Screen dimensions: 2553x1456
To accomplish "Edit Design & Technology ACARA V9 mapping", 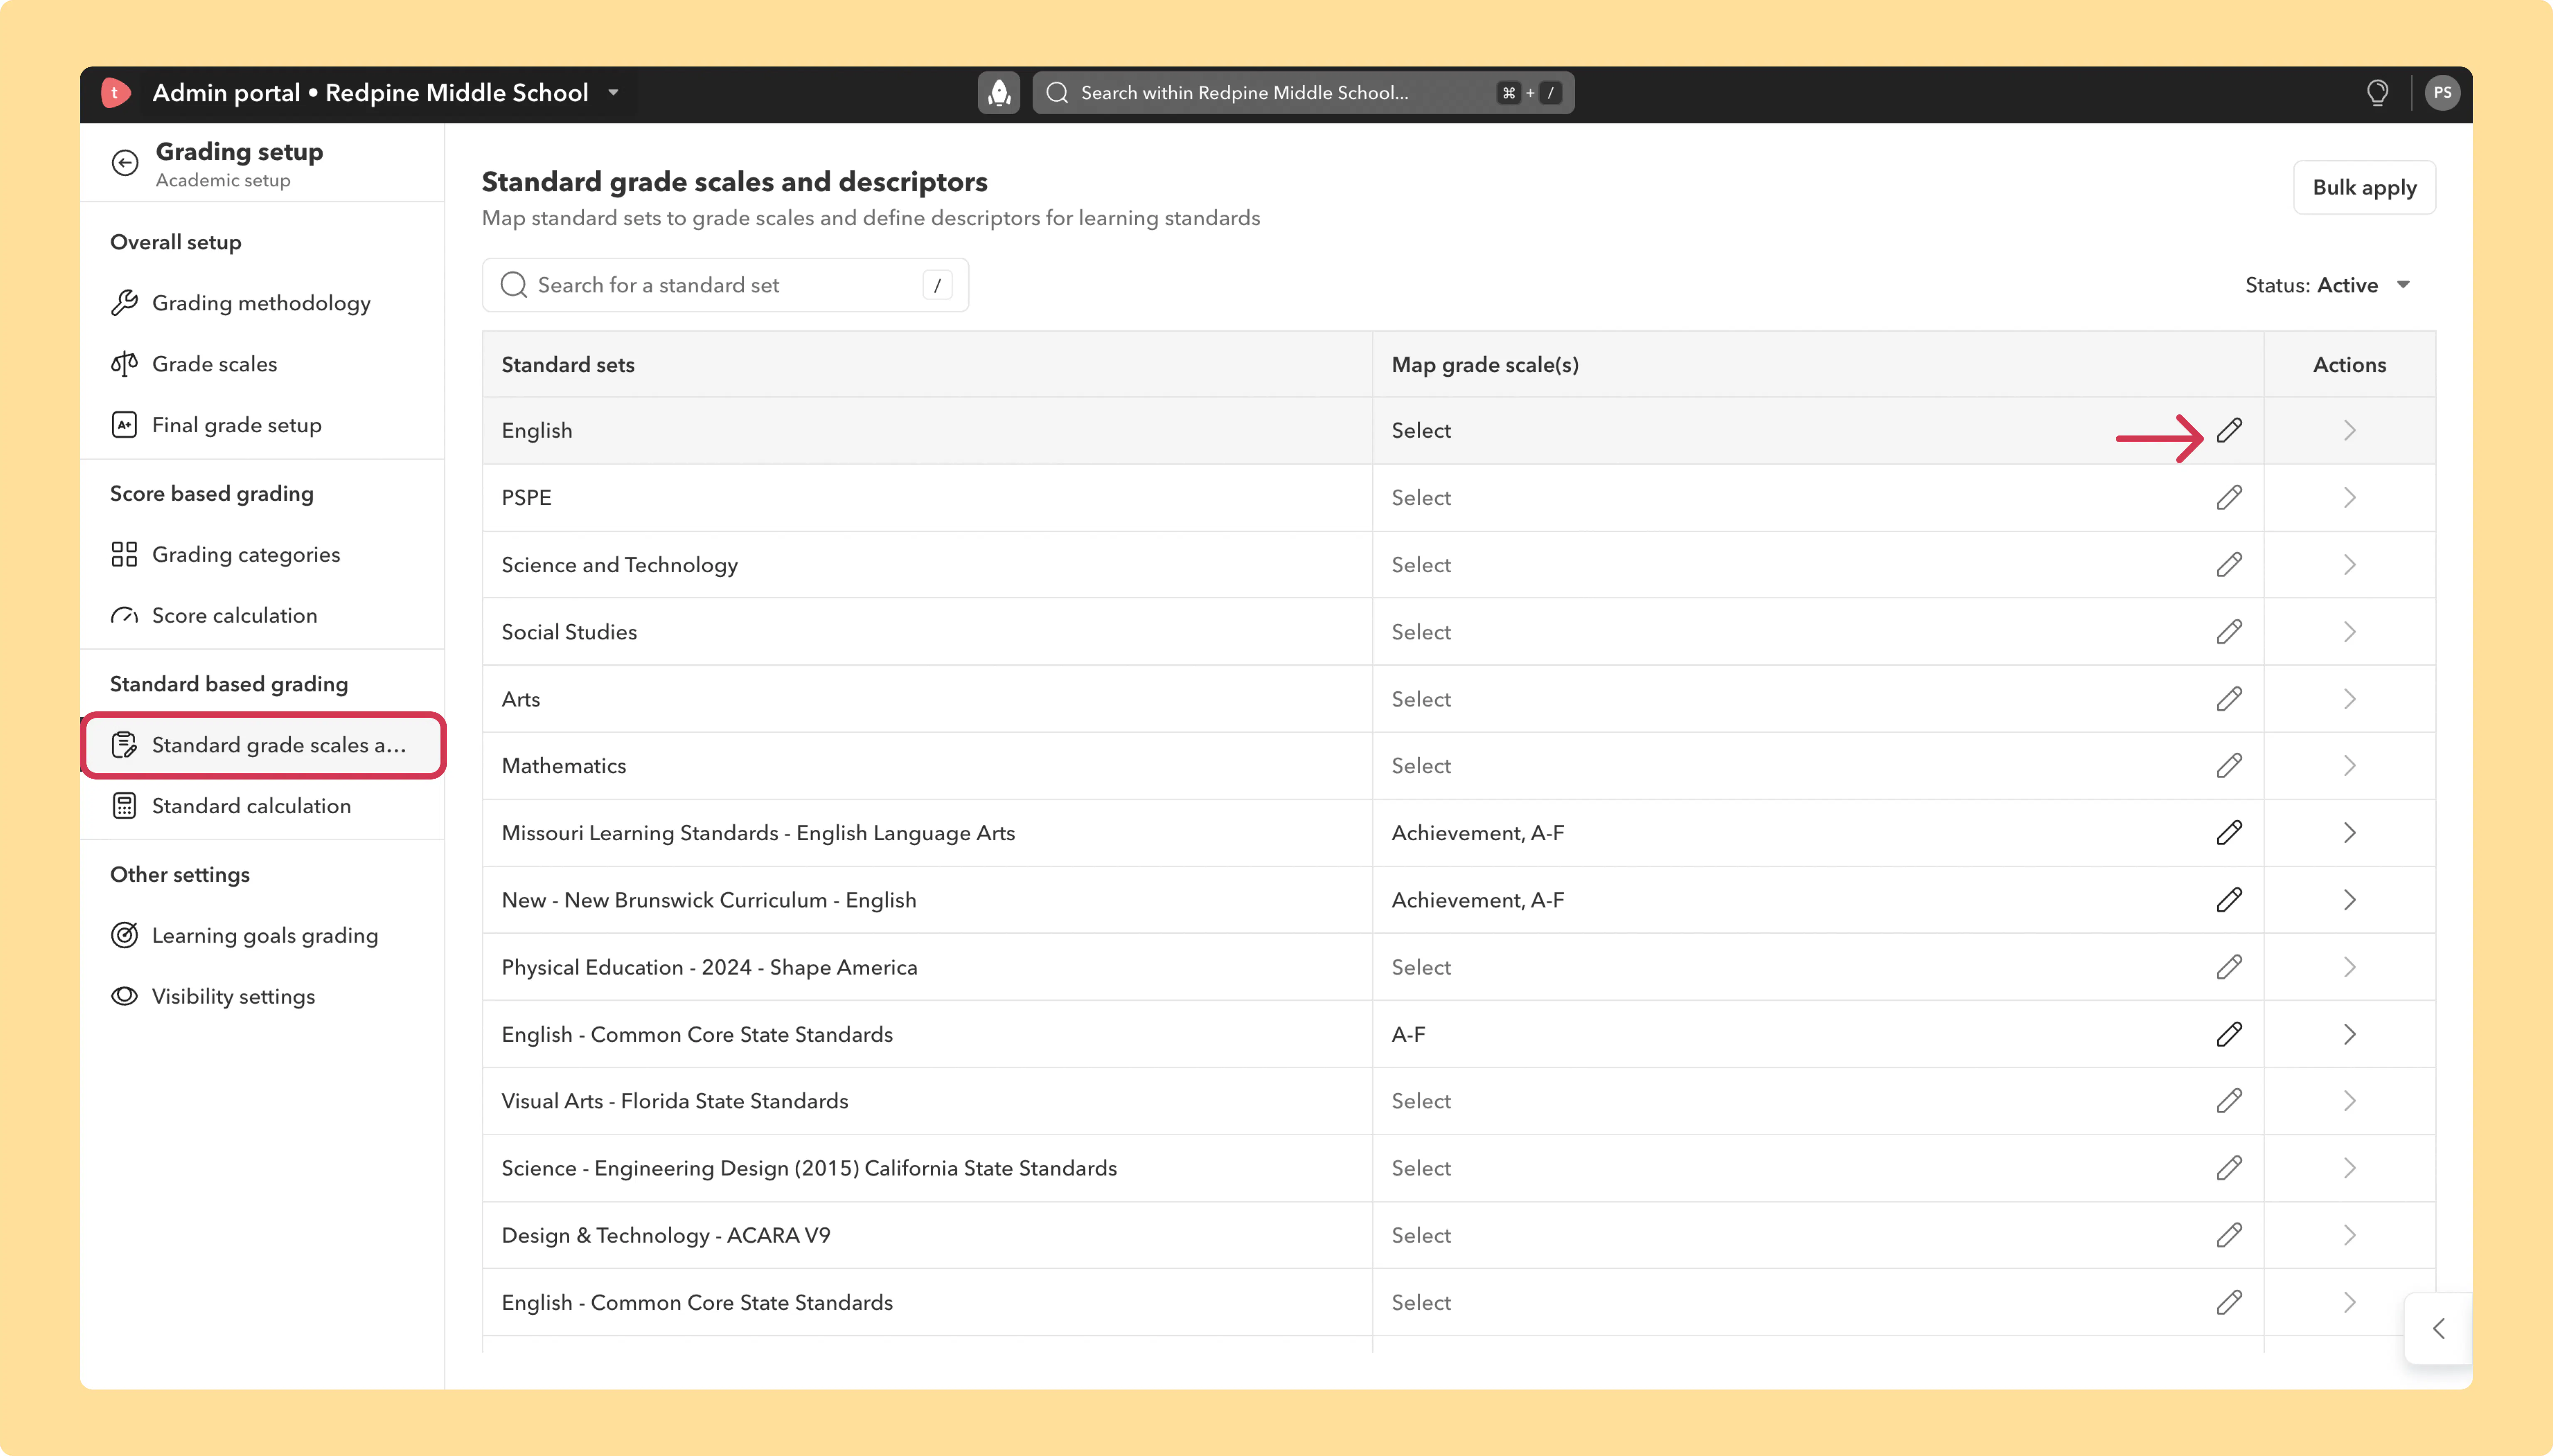I will 2229,1234.
